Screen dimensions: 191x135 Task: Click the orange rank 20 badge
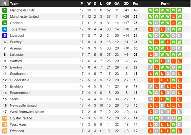click(5, 131)
